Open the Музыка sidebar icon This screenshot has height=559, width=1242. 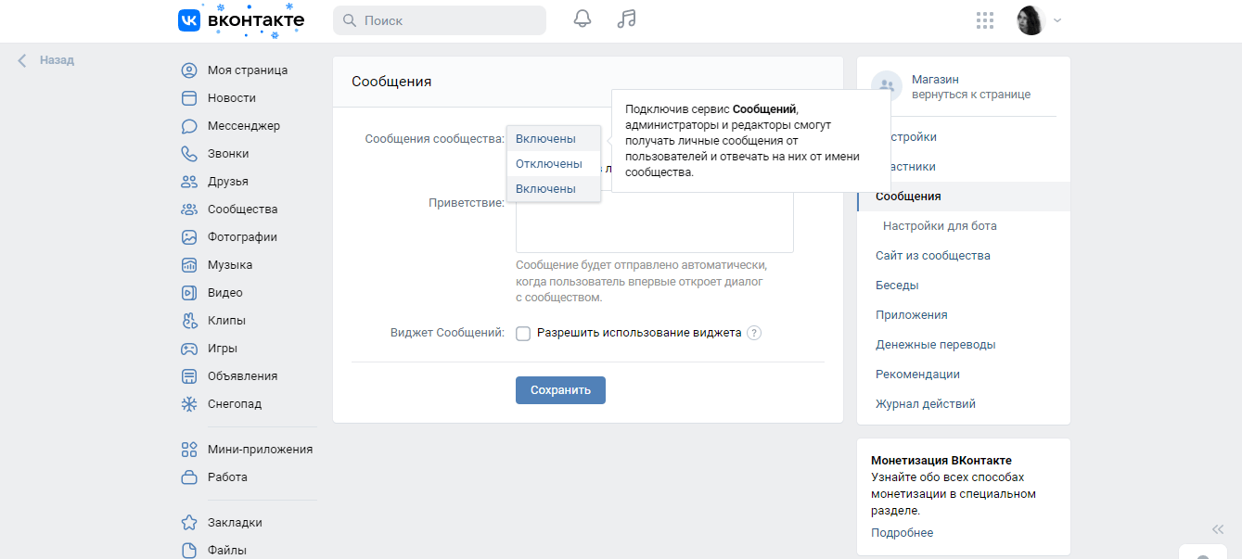pos(189,265)
